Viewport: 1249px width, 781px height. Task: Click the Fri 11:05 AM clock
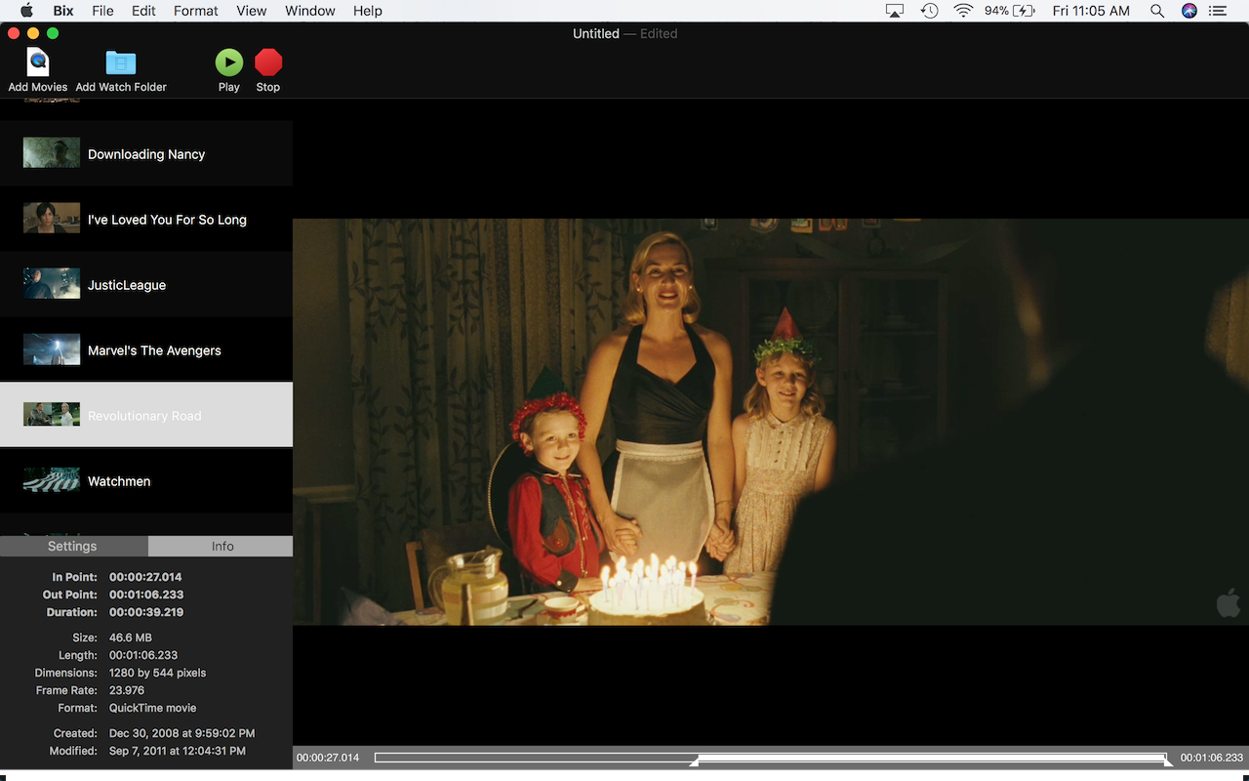(x=1091, y=11)
